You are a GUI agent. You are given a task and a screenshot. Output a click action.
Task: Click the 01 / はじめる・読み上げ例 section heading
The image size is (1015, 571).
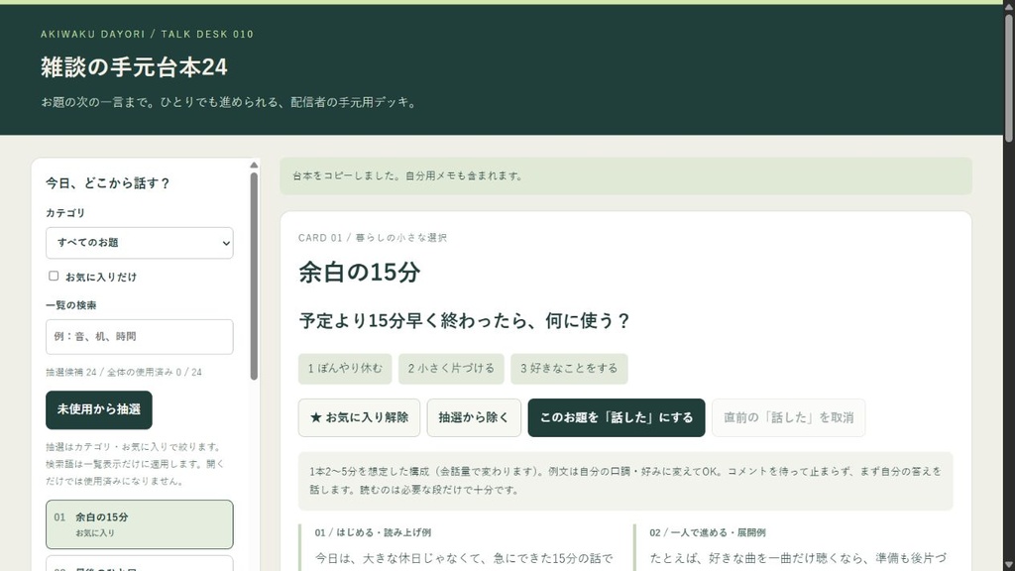coord(373,532)
